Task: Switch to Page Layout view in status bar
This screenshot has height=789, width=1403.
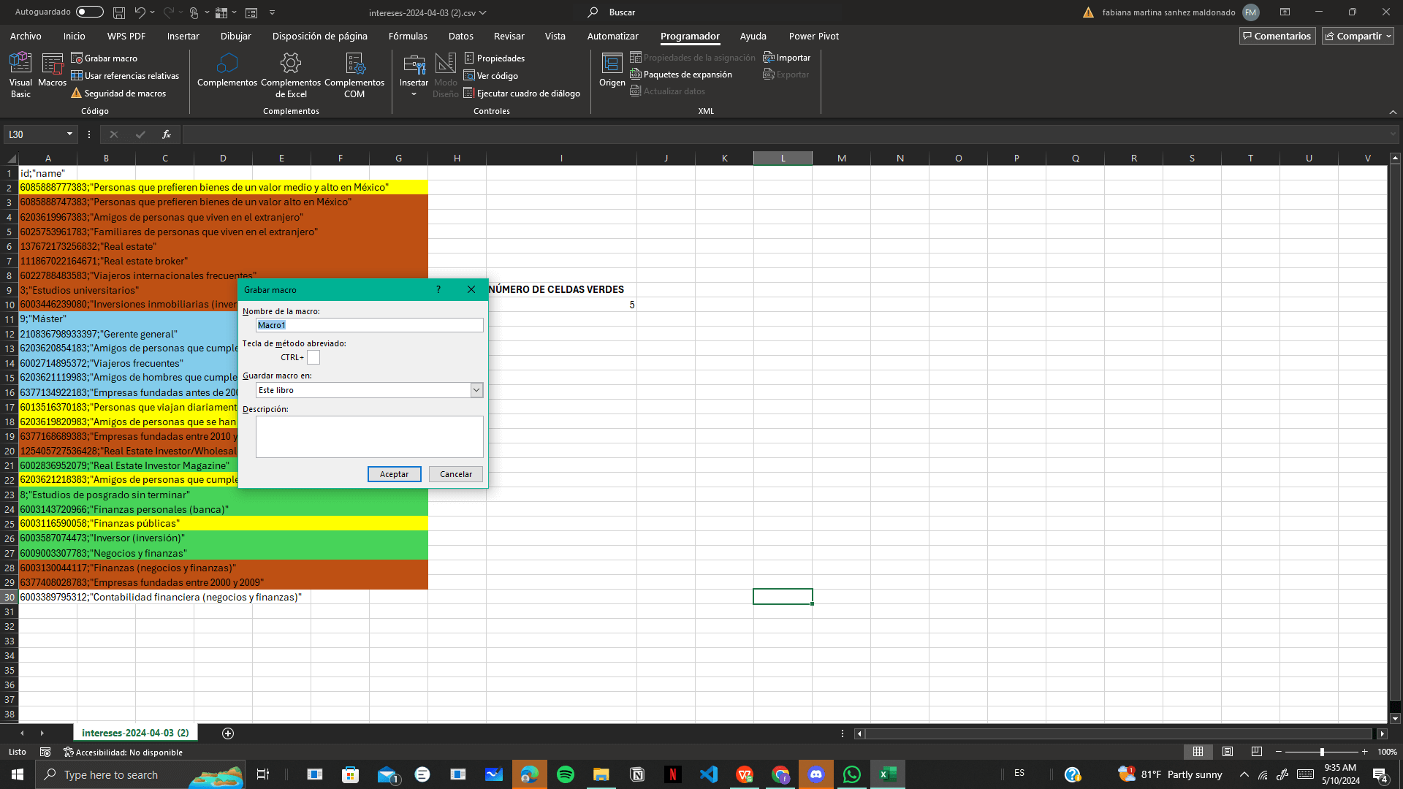Action: [x=1228, y=752]
